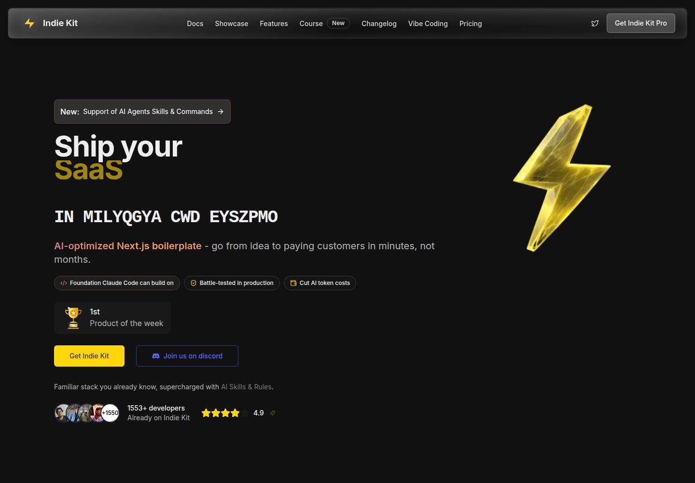Image resolution: width=695 pixels, height=483 pixels.
Task: Navigate to Pricing
Action: (x=471, y=24)
